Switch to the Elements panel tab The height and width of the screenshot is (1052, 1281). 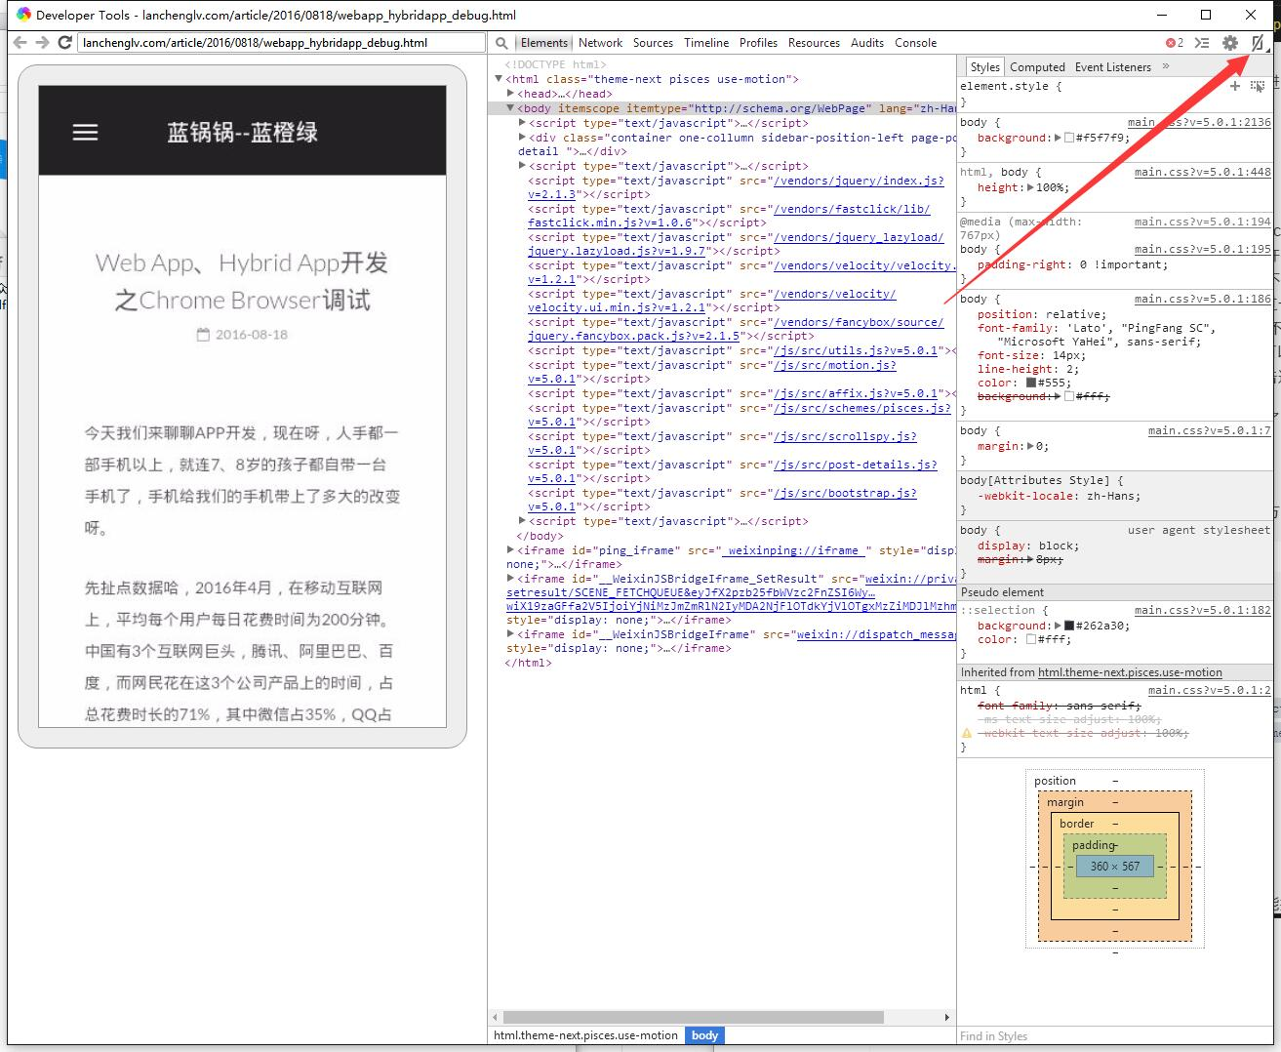[x=543, y=43]
